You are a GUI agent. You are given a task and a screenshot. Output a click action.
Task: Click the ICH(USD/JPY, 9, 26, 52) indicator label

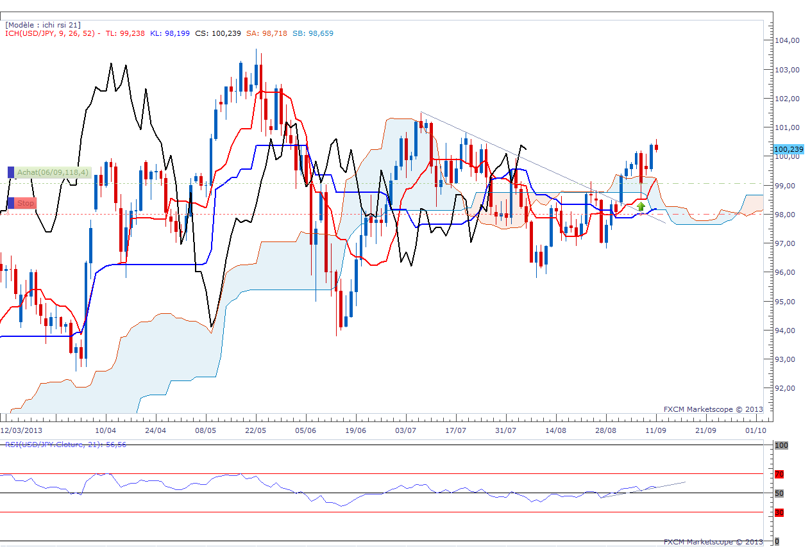[53, 33]
